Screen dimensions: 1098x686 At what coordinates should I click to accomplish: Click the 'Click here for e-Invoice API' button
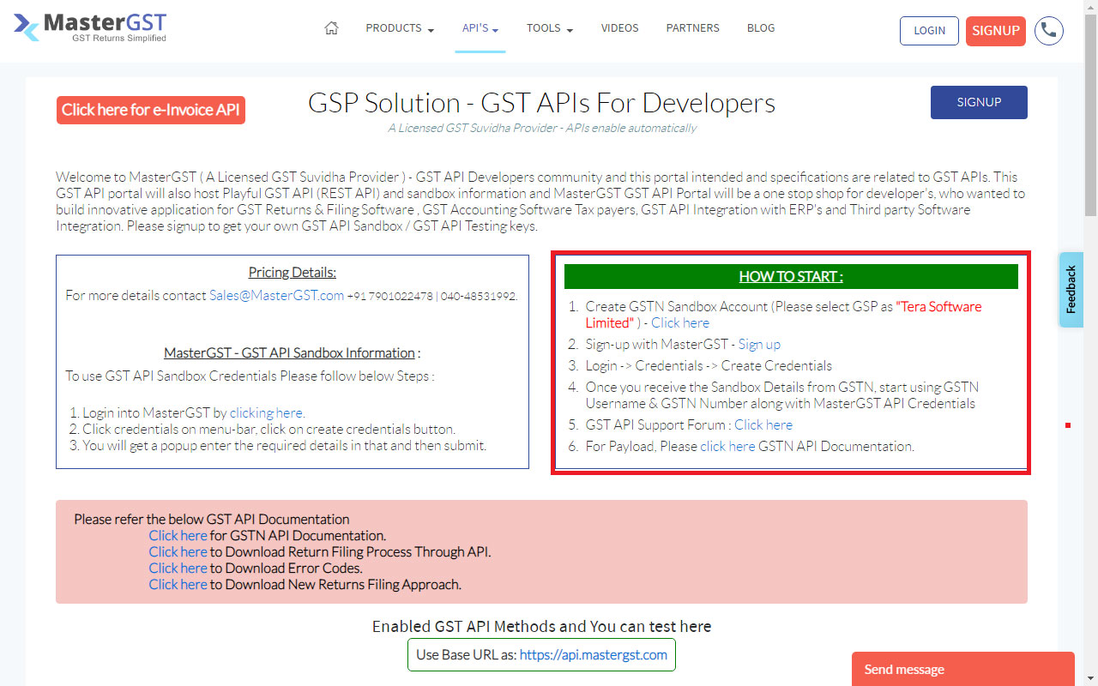150,110
